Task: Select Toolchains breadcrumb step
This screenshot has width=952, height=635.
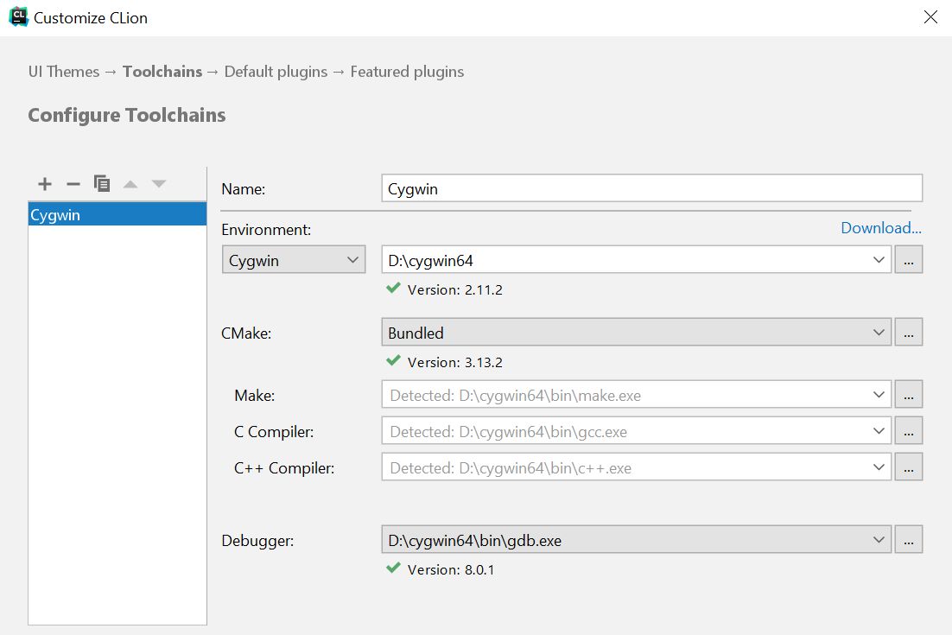Action: (162, 72)
